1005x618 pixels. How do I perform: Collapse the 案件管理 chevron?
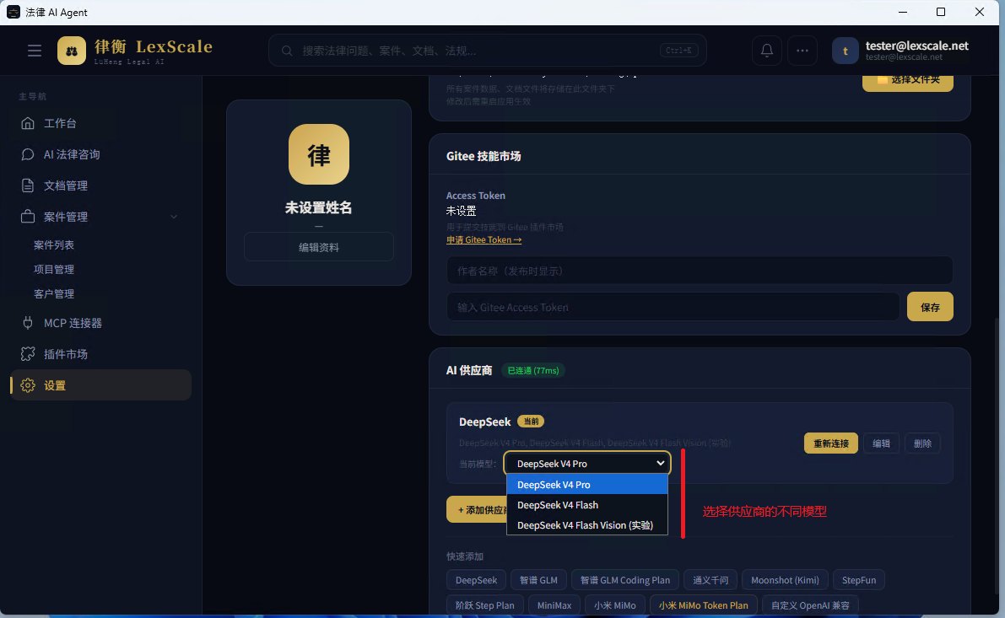coord(174,217)
